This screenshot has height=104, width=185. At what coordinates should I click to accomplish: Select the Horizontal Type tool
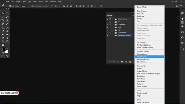[7, 38]
